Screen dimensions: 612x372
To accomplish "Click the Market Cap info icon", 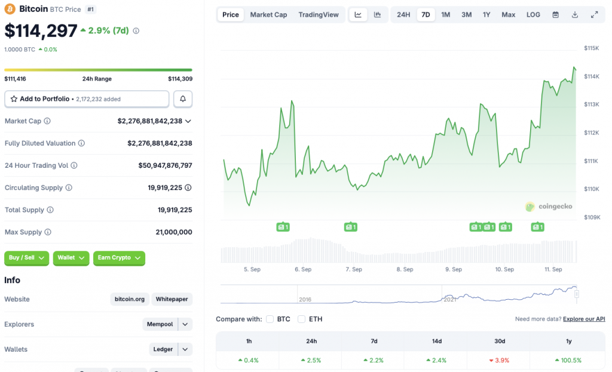I will click(x=47, y=121).
